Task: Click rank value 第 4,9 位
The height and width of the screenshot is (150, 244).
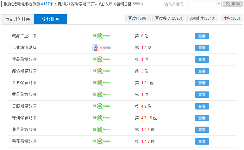Action: tap(143, 106)
